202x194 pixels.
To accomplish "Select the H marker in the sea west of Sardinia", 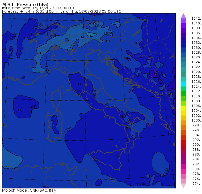I will [19, 110].
